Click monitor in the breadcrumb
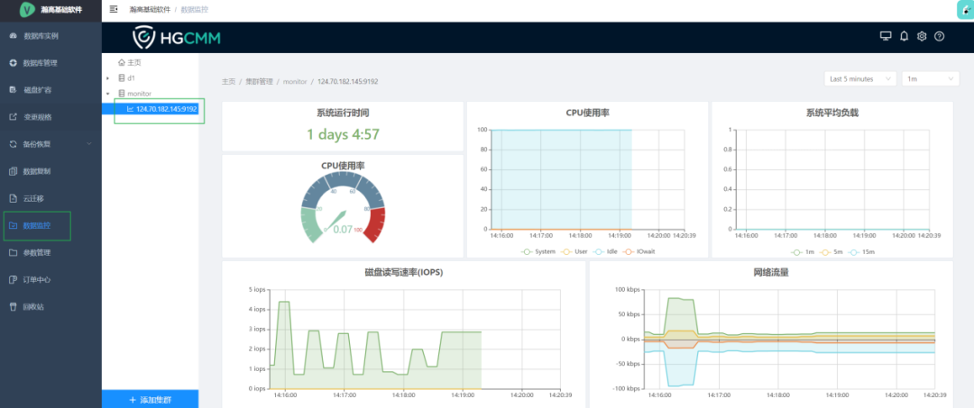Screen dimensions: 974x408 (x=295, y=81)
